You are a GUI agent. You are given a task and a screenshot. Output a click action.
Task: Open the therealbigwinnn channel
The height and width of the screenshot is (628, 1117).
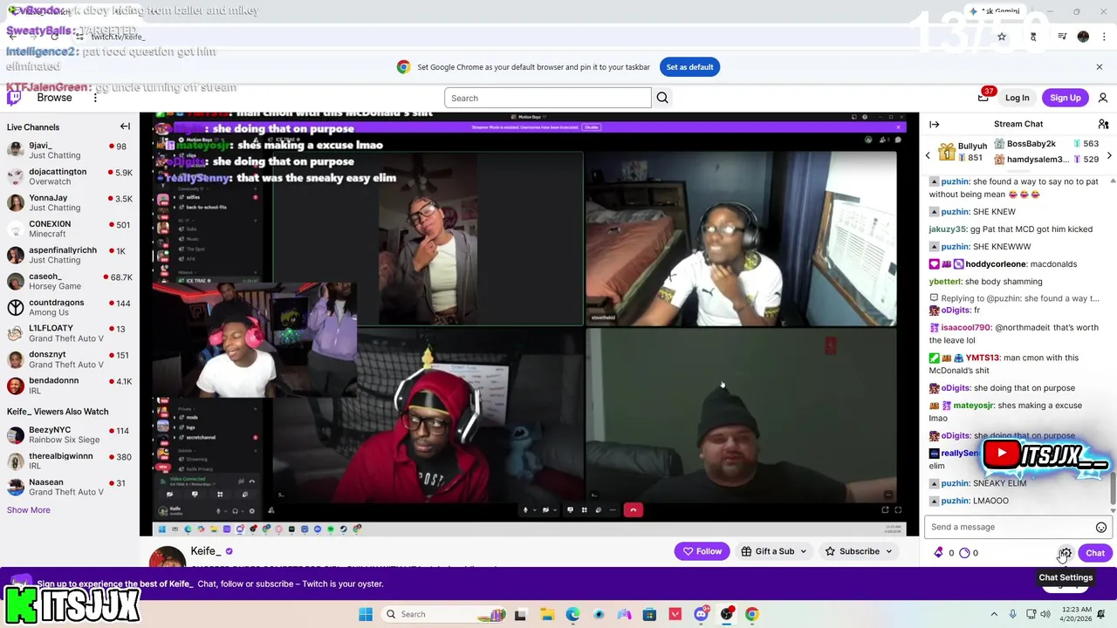click(70, 461)
